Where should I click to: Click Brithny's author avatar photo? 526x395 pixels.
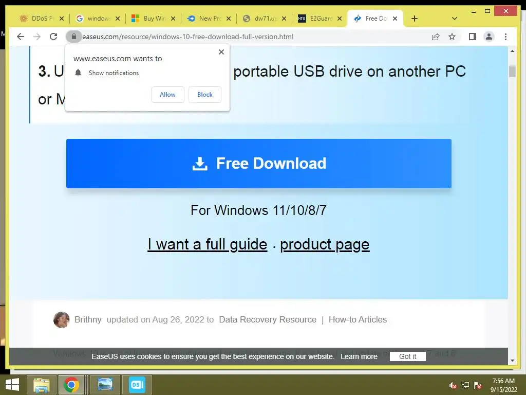62,319
